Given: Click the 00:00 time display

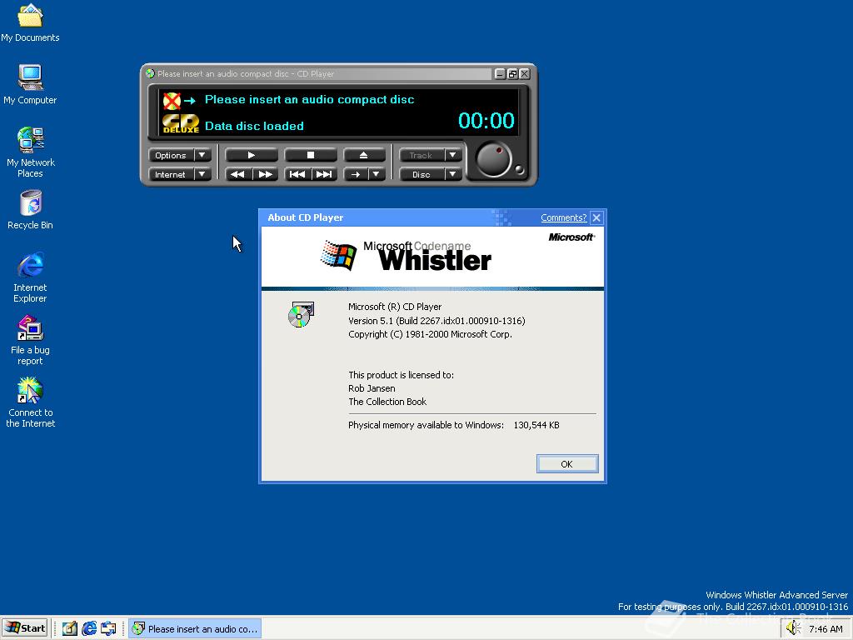Looking at the screenshot, I should click(x=486, y=120).
